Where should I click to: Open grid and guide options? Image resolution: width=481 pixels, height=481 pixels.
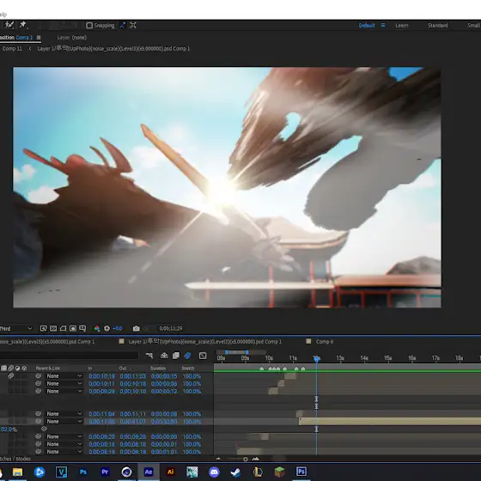coord(82,328)
